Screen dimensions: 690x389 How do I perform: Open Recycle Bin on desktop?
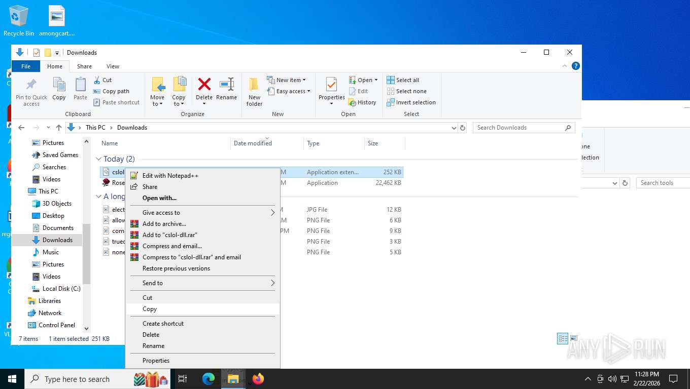19,21
